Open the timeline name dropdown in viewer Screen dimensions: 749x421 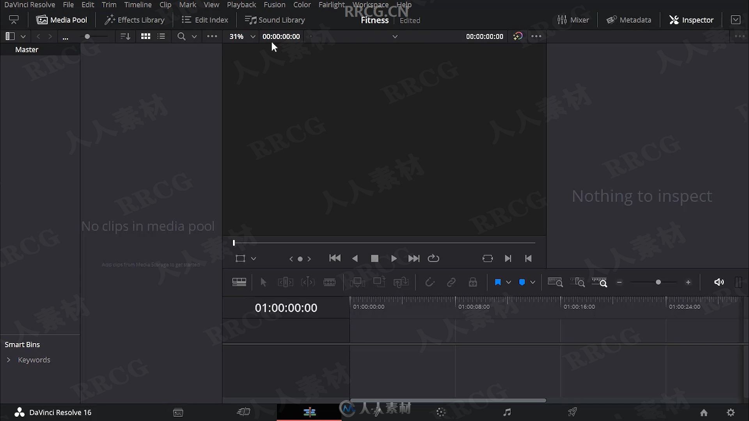tap(395, 37)
